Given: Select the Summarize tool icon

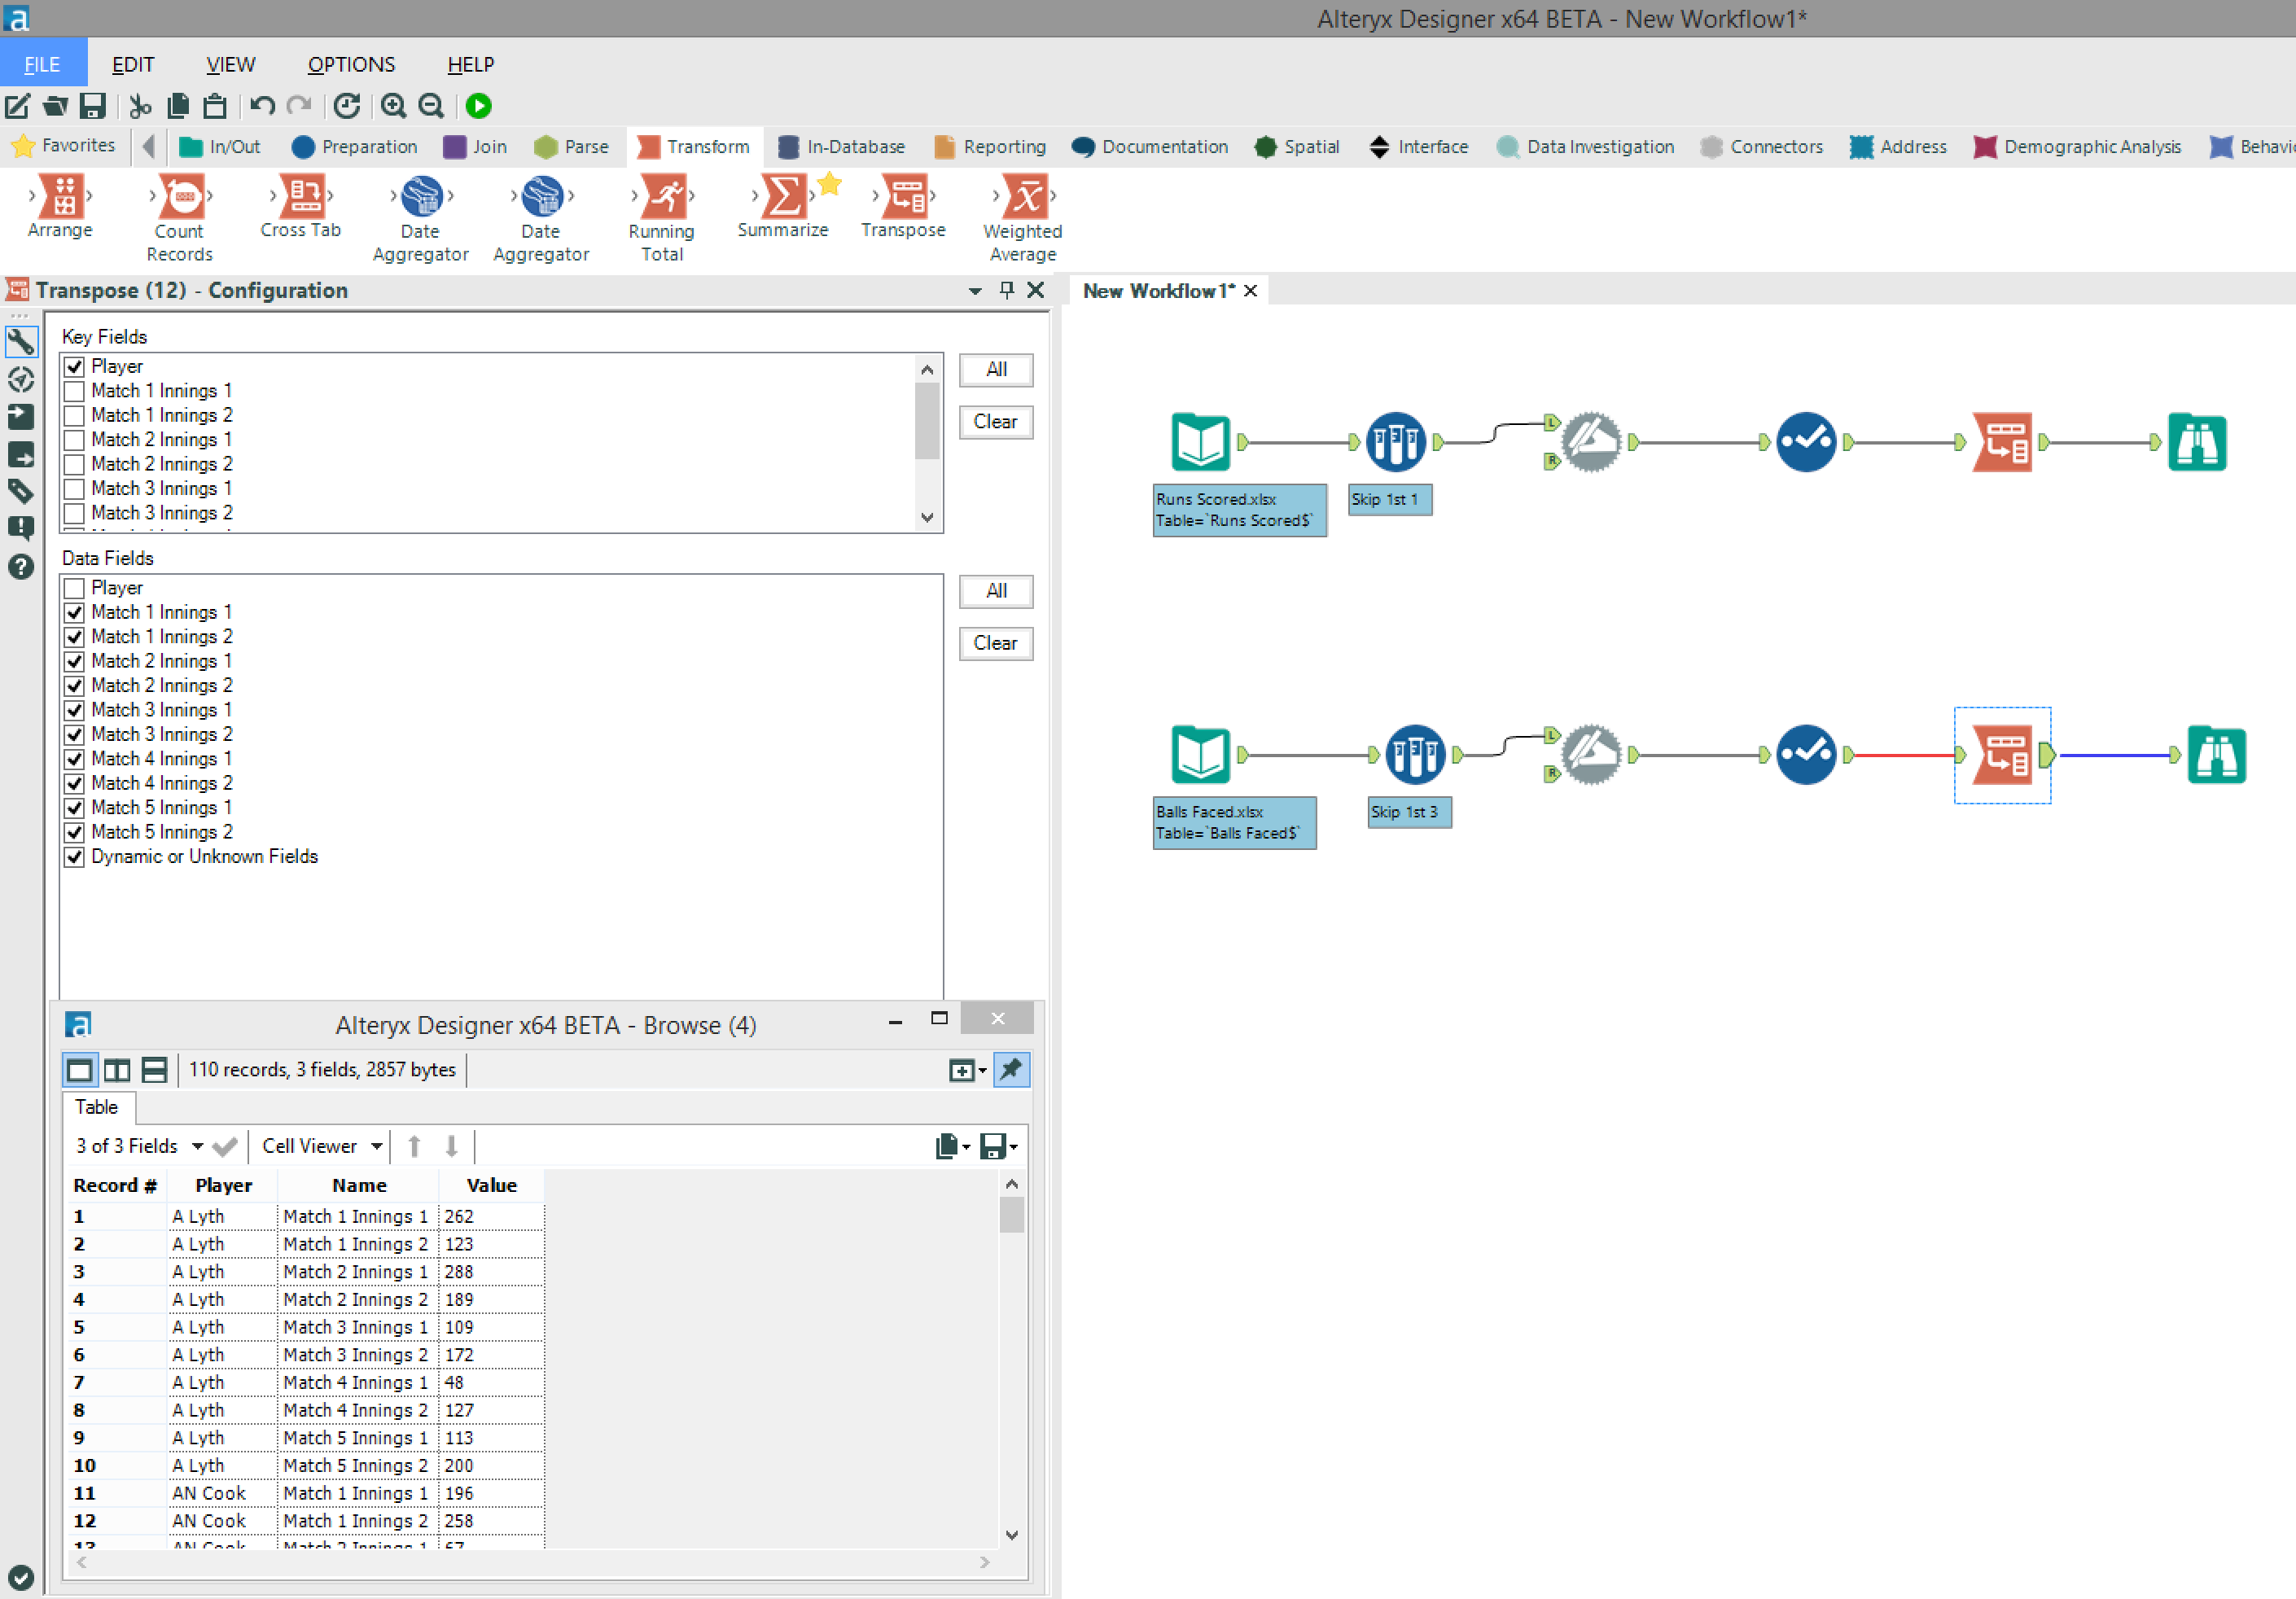Looking at the screenshot, I should point(783,196).
